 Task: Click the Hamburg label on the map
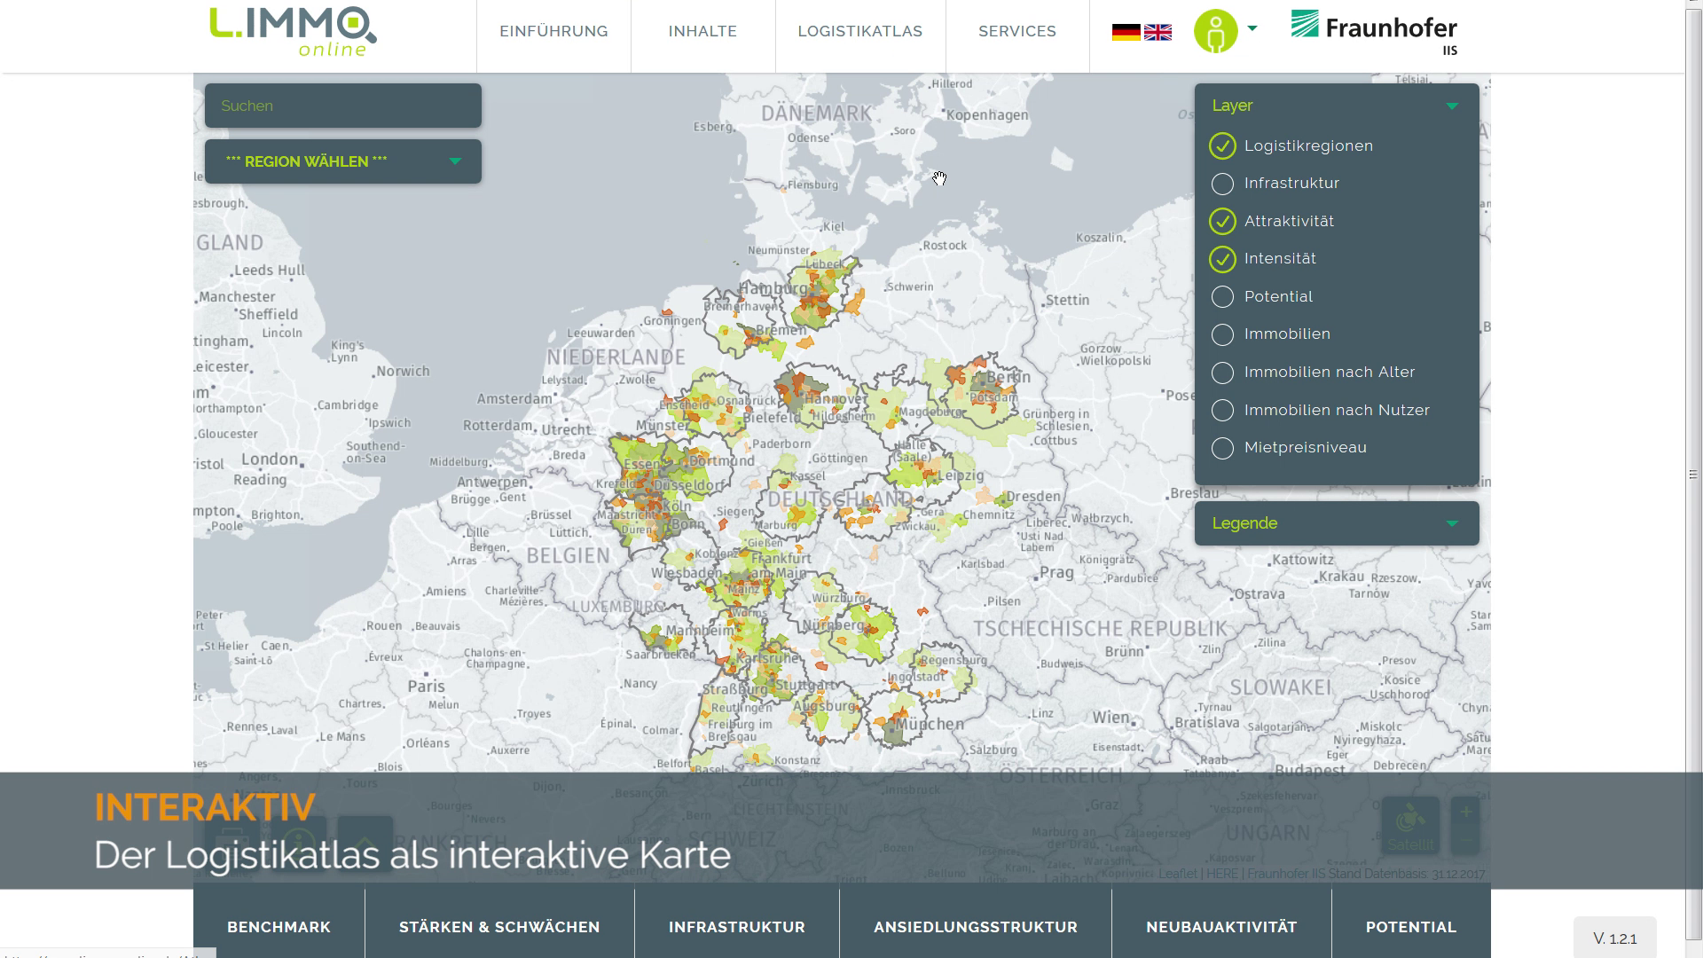click(x=772, y=289)
